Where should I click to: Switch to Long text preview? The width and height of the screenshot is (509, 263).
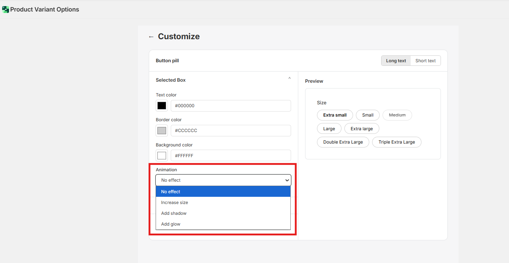(x=396, y=61)
